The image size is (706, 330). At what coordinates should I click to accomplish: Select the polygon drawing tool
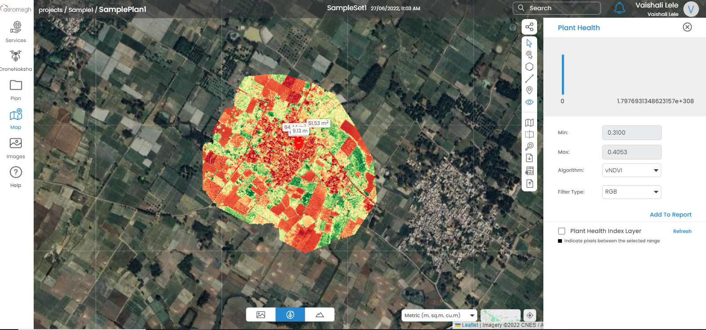pos(529,67)
